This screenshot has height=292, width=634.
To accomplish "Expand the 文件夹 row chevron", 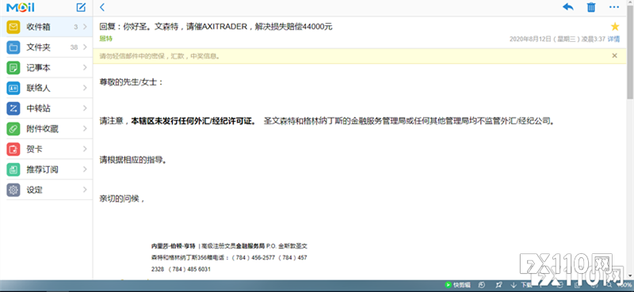I will pos(85,47).
